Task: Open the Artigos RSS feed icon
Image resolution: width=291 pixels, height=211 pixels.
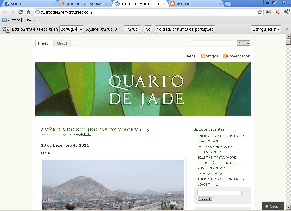Action: 203,56
